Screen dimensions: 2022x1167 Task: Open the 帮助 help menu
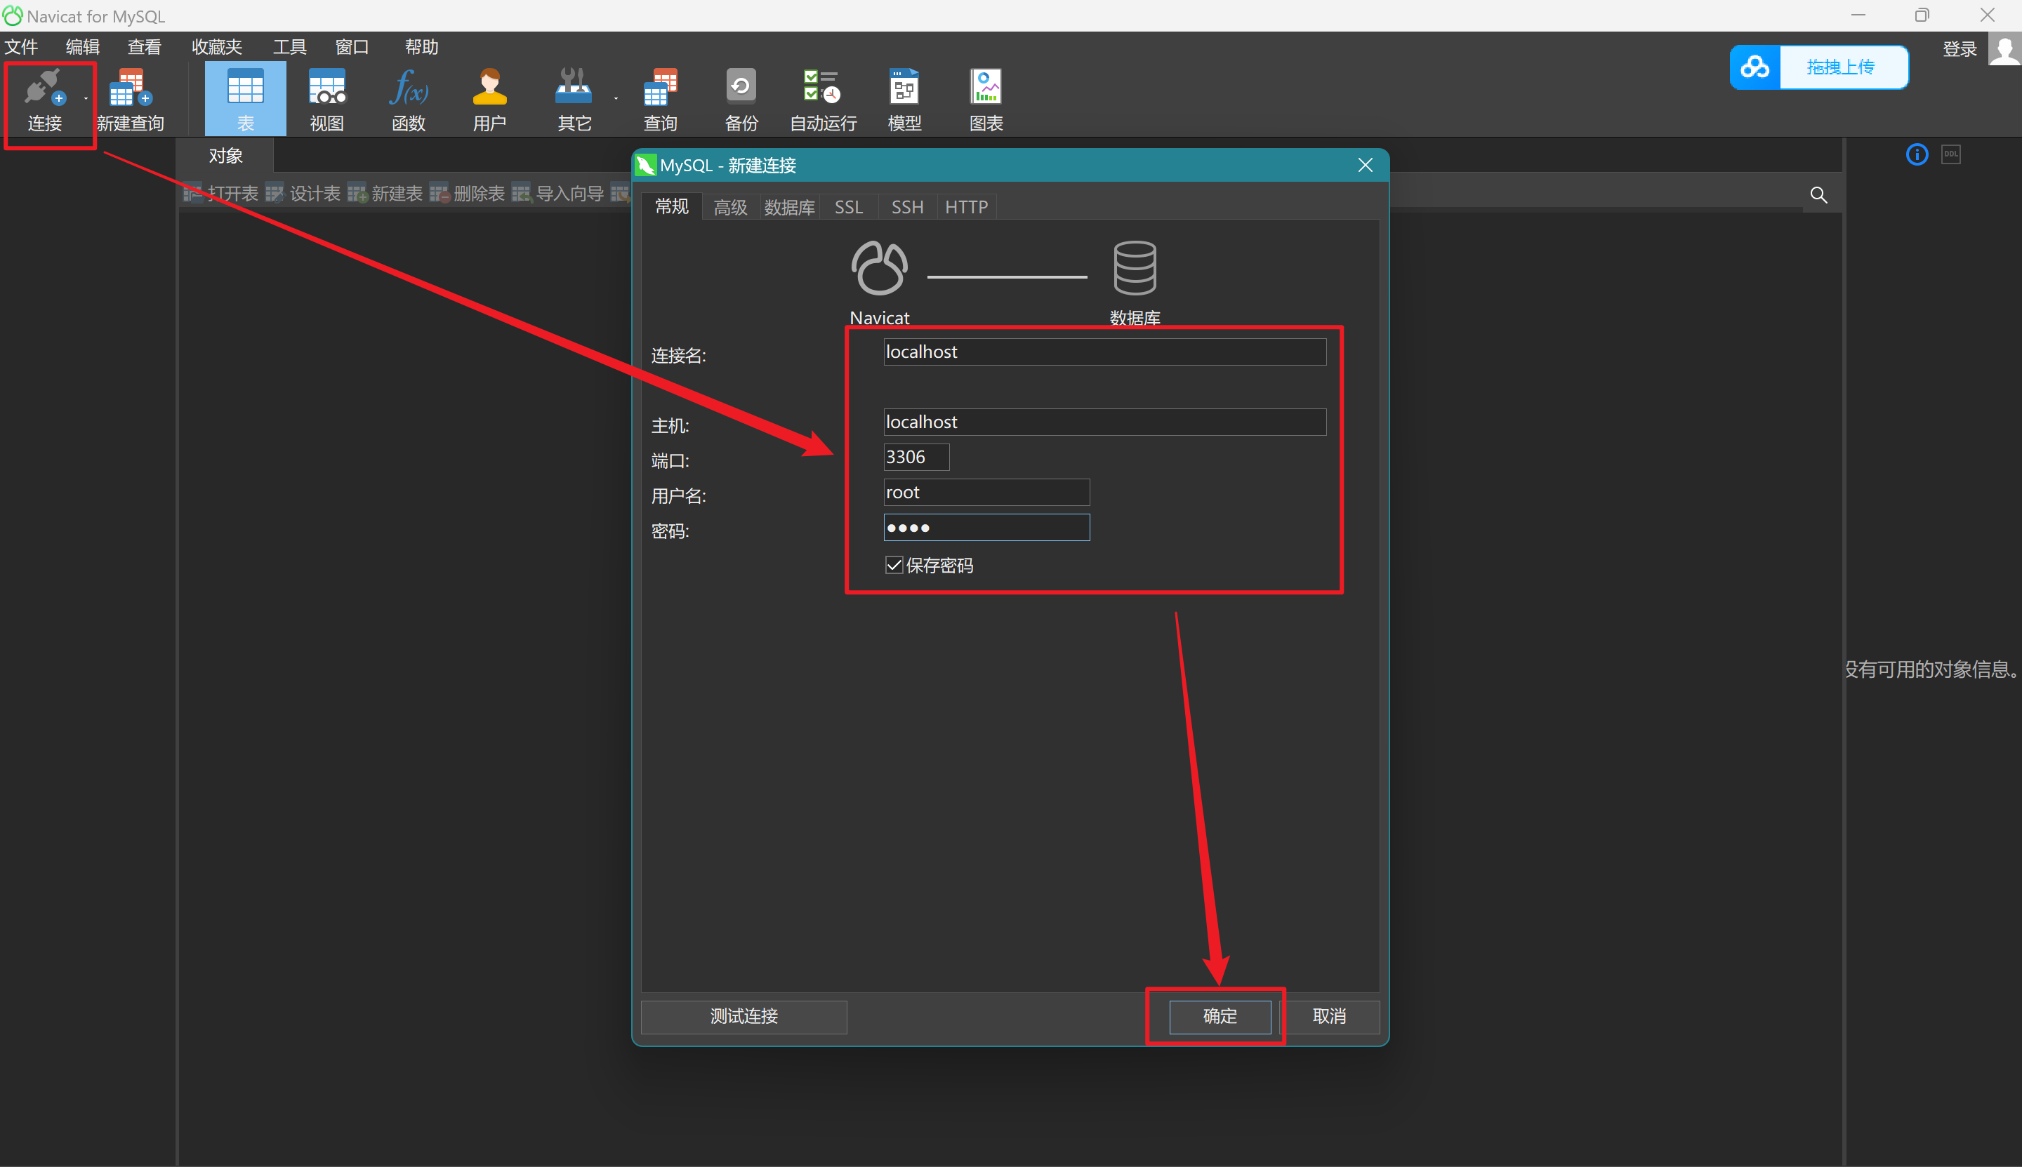tap(422, 46)
